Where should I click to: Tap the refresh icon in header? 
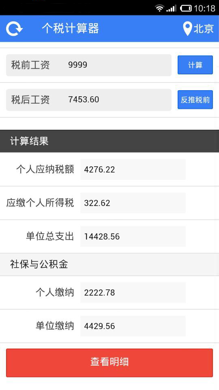(x=15, y=28)
